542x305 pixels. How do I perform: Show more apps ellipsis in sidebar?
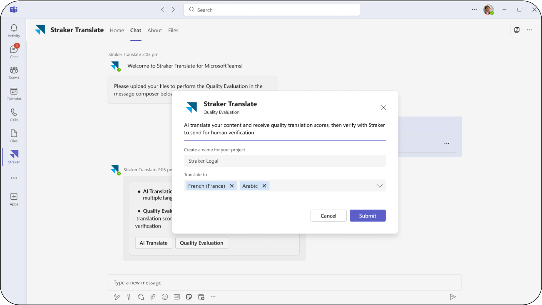[x=14, y=178]
